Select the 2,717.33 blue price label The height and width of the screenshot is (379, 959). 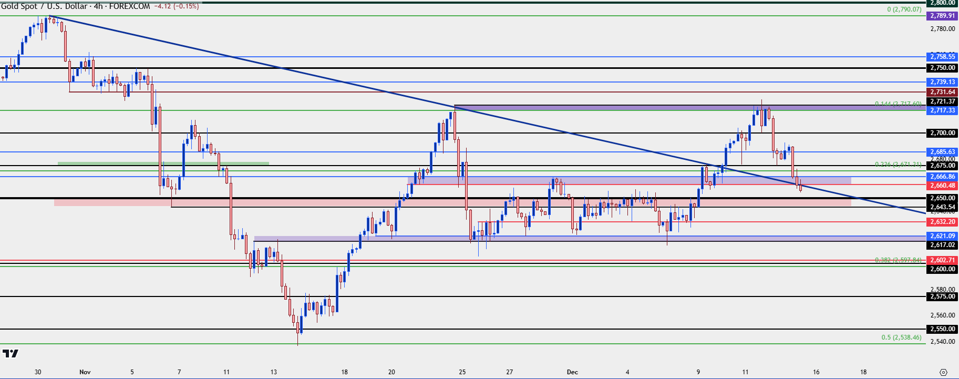(x=942, y=110)
